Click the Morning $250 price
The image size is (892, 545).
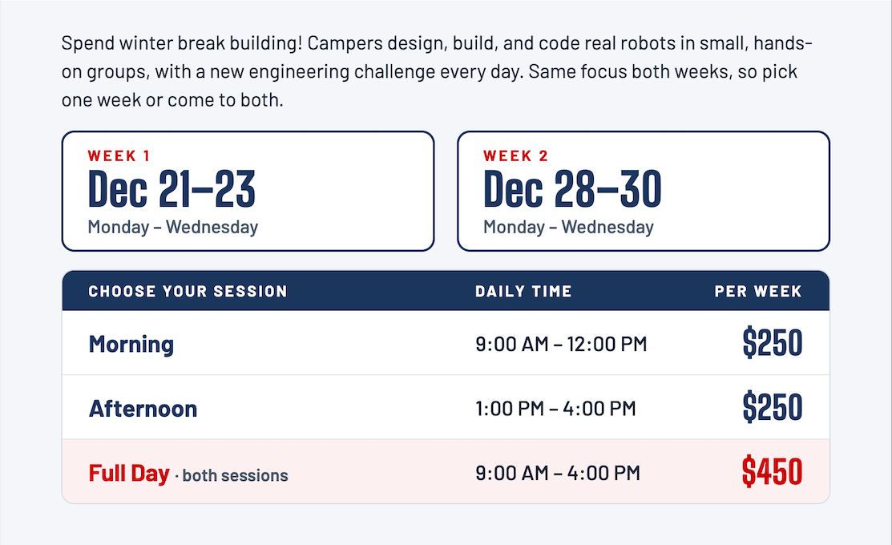point(773,342)
